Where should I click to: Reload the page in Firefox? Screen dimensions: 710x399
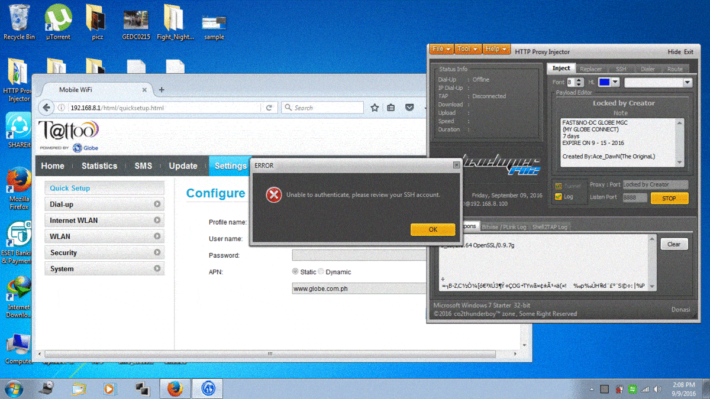pyautogui.click(x=269, y=108)
